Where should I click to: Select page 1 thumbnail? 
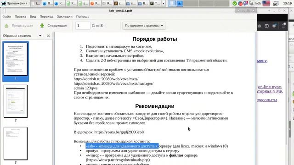16,59
